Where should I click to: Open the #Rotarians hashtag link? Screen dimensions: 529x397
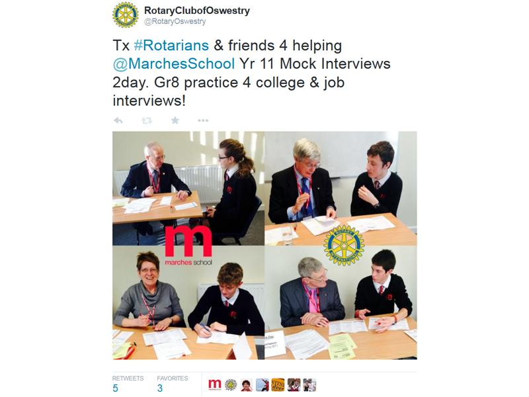pos(171,45)
